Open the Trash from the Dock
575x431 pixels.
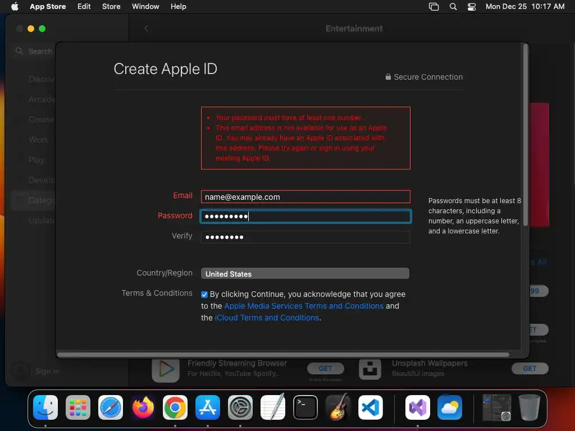coord(529,407)
